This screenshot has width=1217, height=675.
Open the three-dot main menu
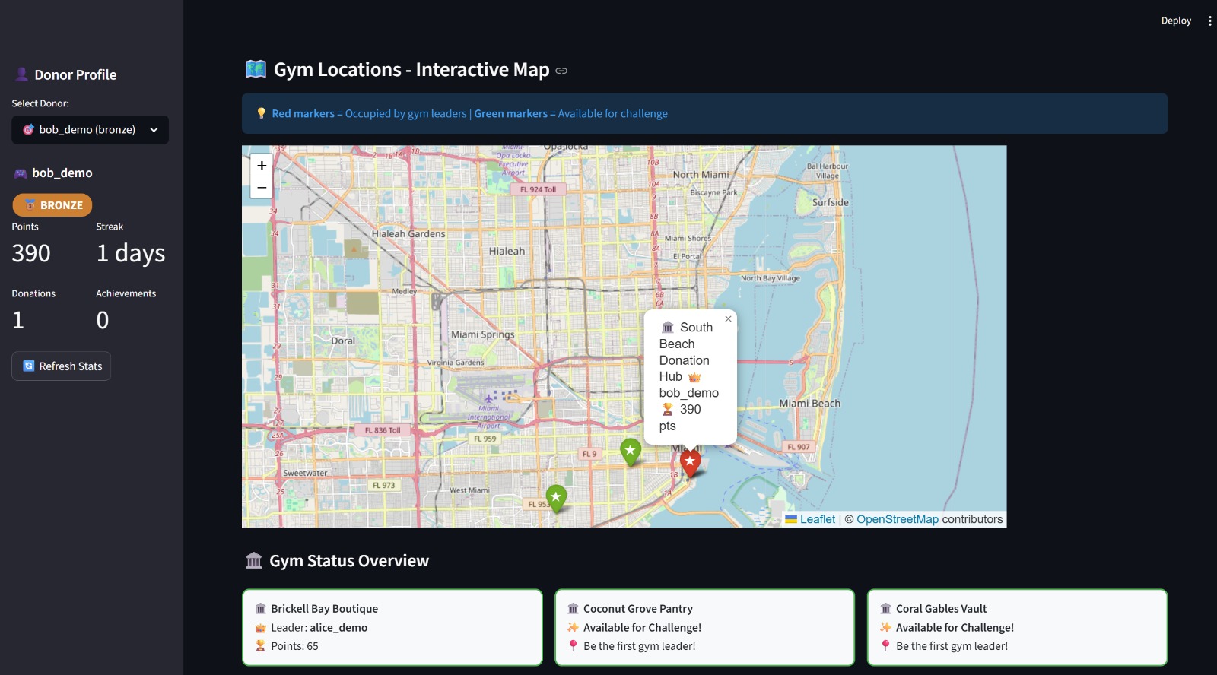click(x=1209, y=21)
